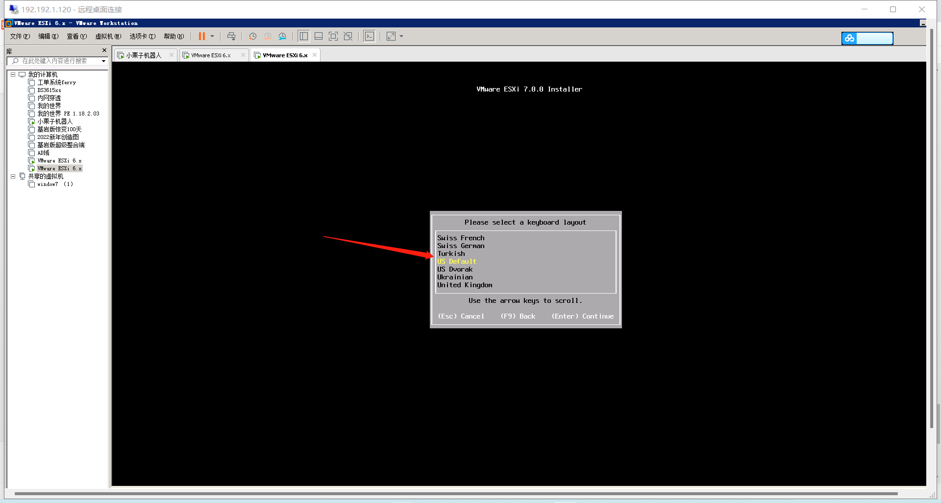Click (Esc) Cancel in installer
The image size is (941, 503).
461,317
